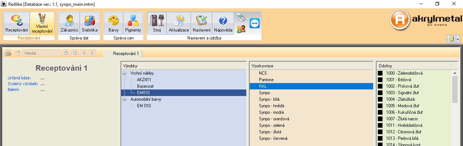463x146 pixels.
Task: Open the Pigmenty price management
Action: [x=133, y=23]
